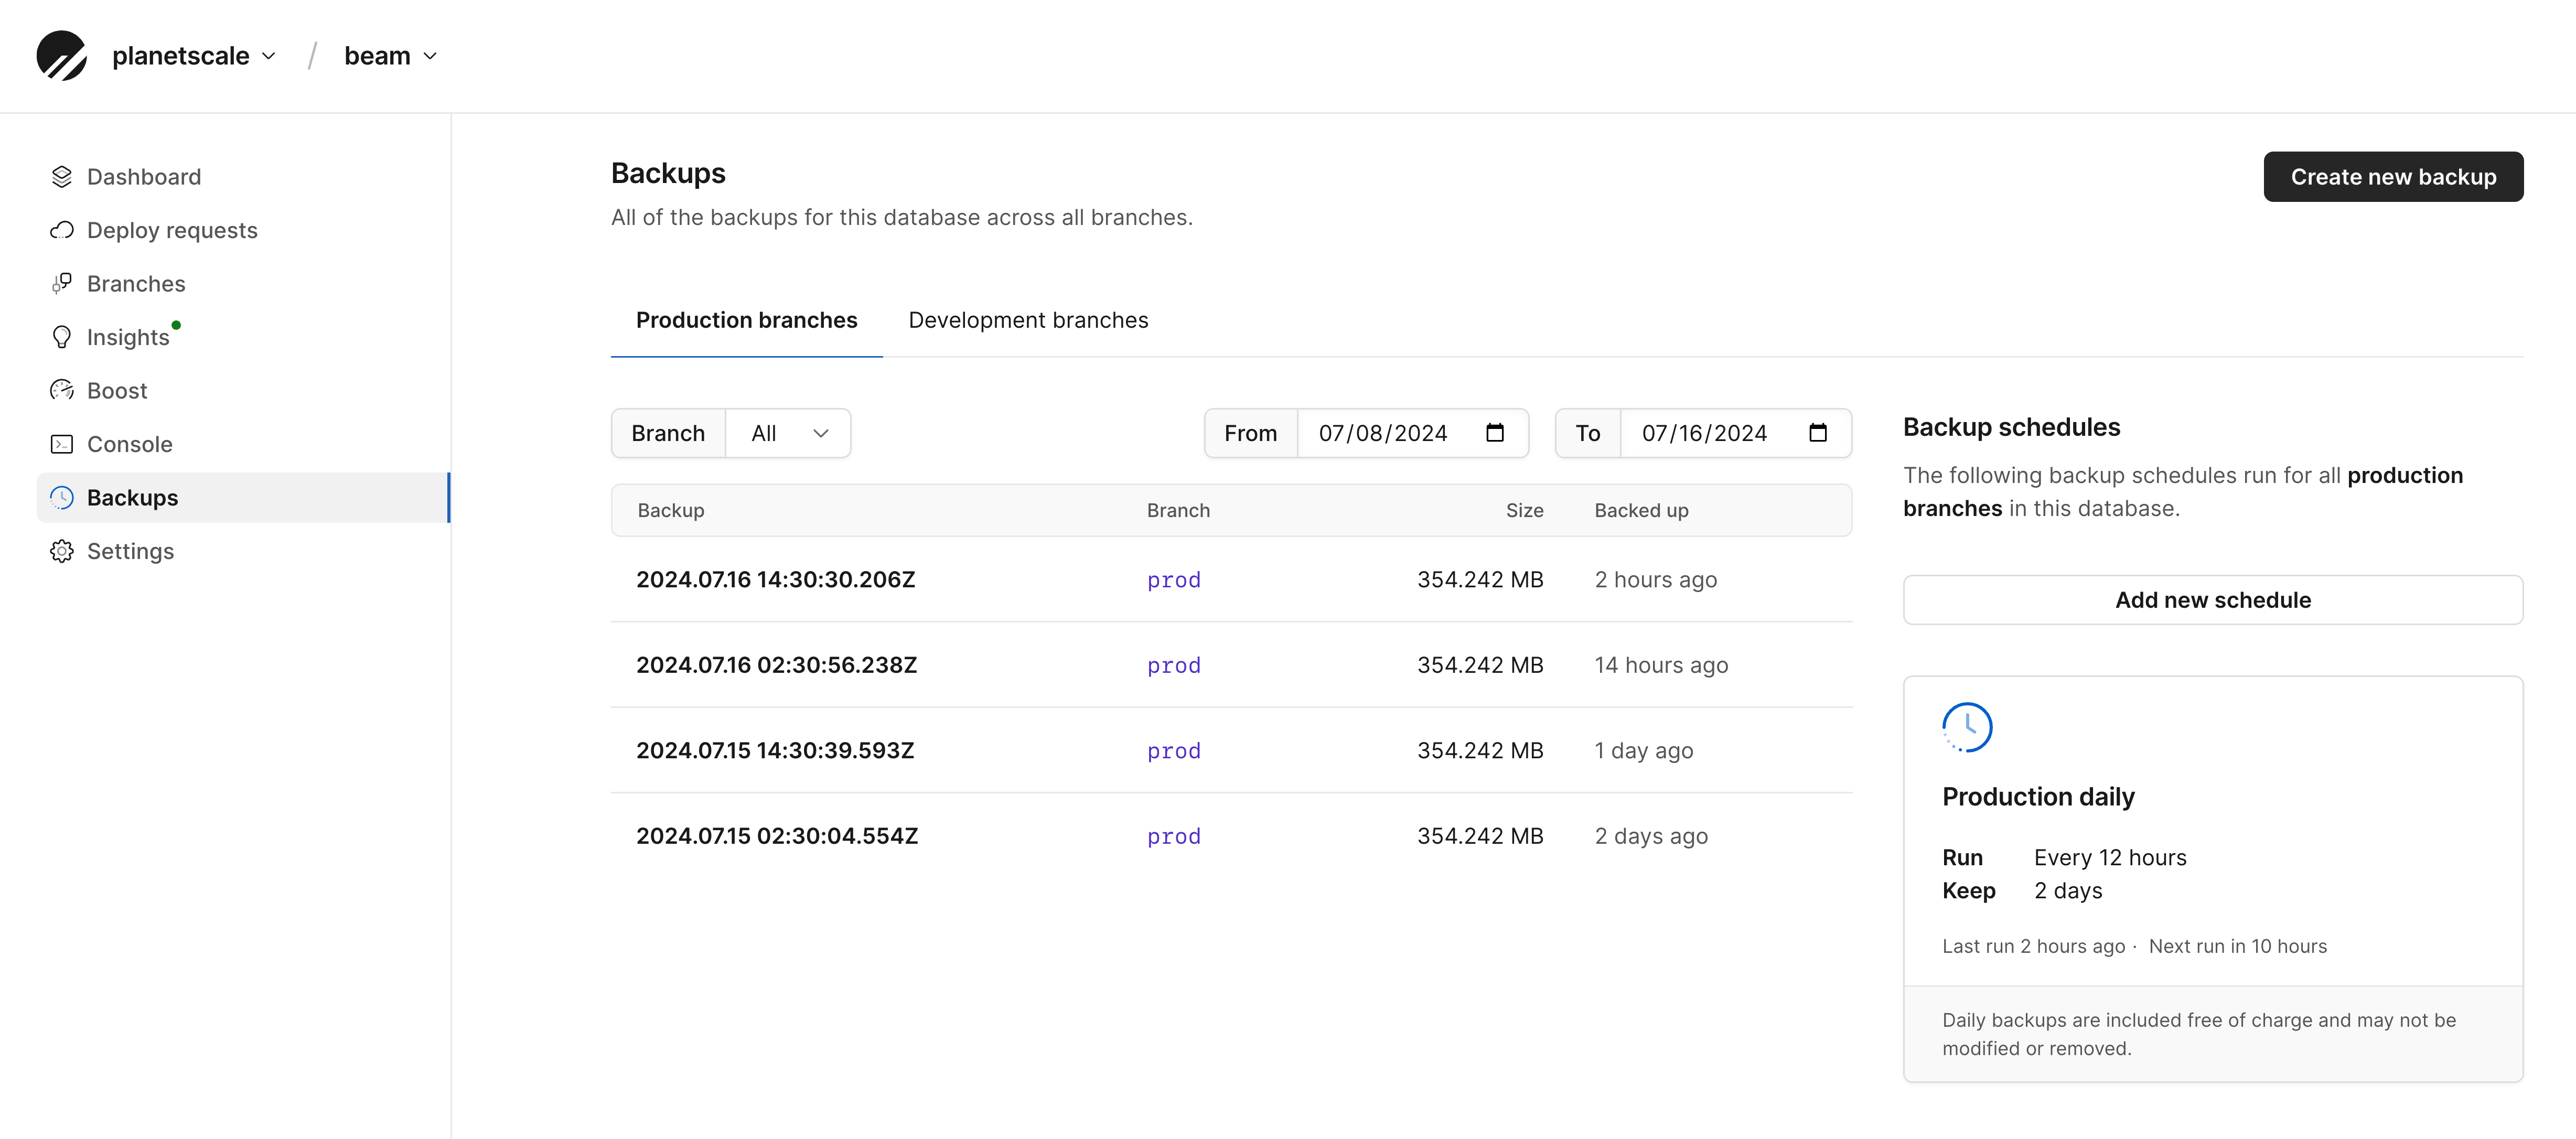This screenshot has height=1139, width=2576.
Task: Select Deploy requests in the sidebar
Action: coord(171,230)
